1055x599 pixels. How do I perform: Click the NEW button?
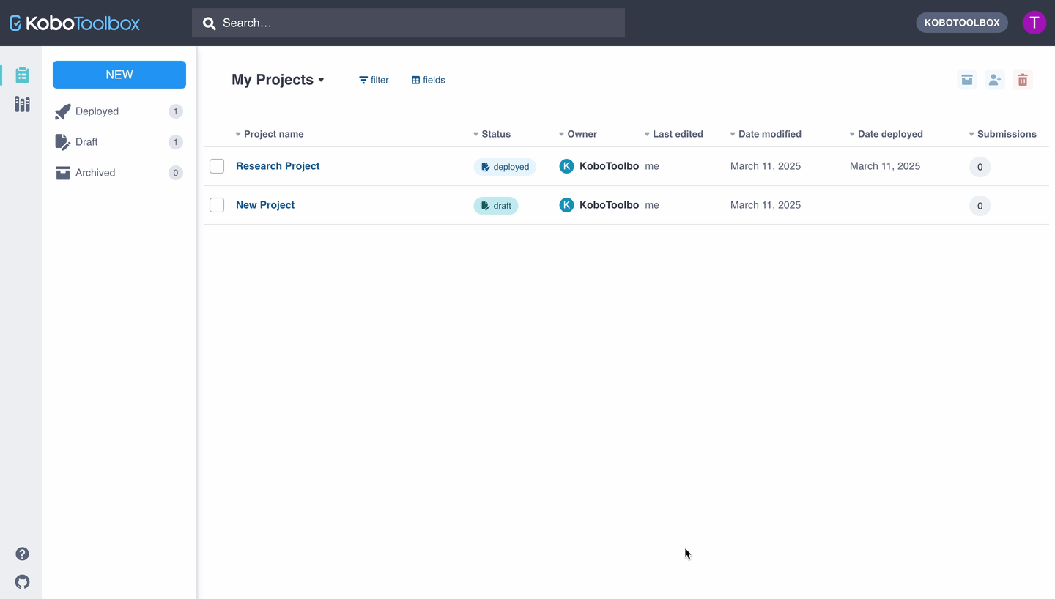click(x=119, y=75)
